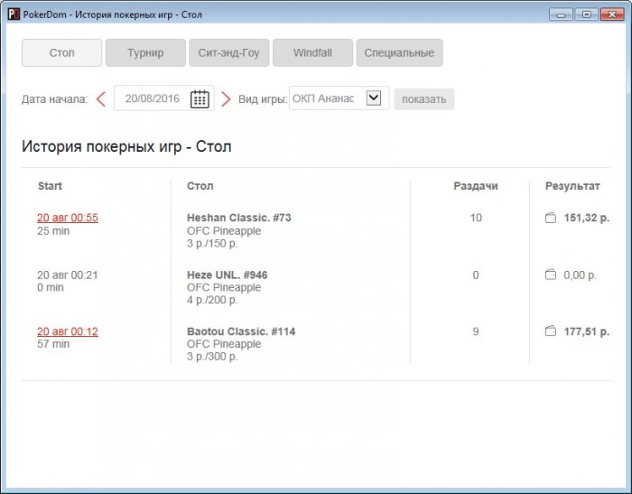Viewport: 632px width, 494px height.
Task: Go to next date with right arrow
Action: pyautogui.click(x=226, y=98)
